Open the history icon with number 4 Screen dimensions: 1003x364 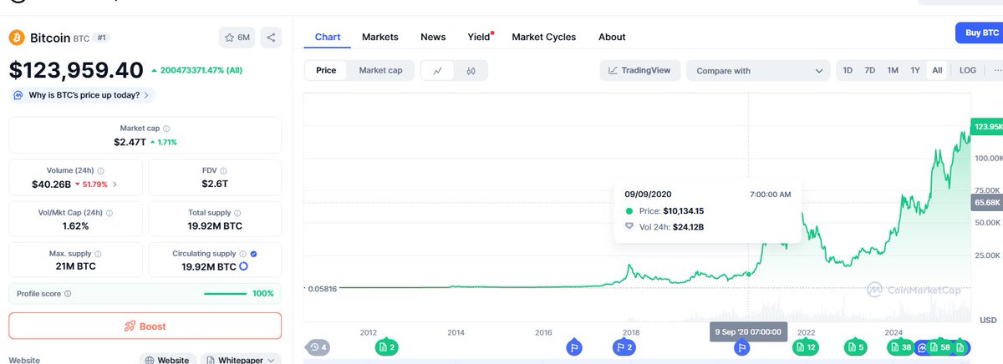pyautogui.click(x=318, y=346)
